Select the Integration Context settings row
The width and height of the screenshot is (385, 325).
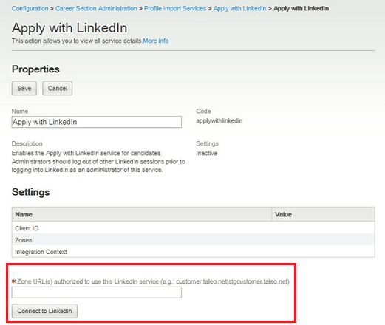pyautogui.click(x=194, y=252)
